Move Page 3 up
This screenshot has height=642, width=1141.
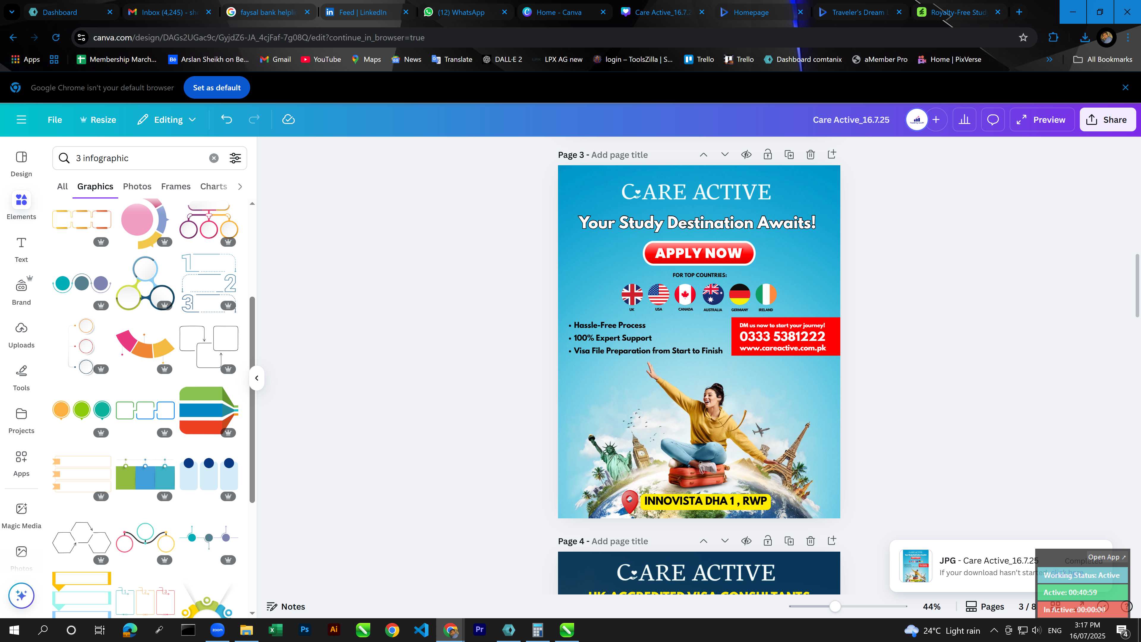[x=703, y=155]
